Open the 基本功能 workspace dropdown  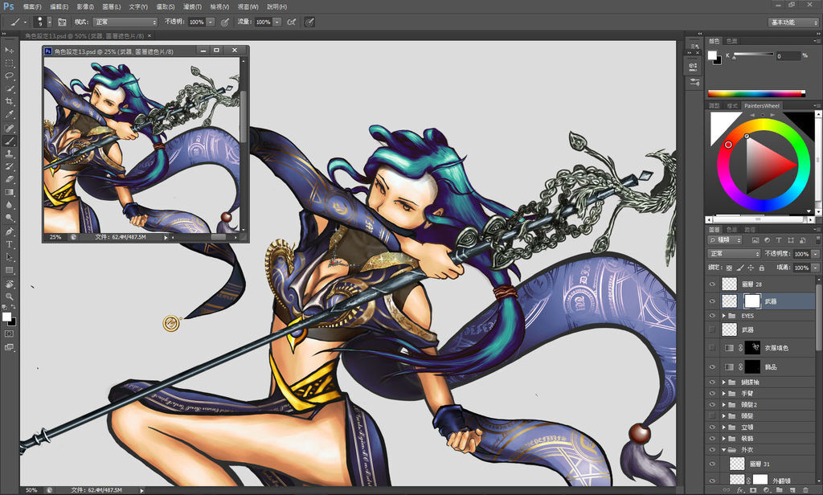coord(792,22)
